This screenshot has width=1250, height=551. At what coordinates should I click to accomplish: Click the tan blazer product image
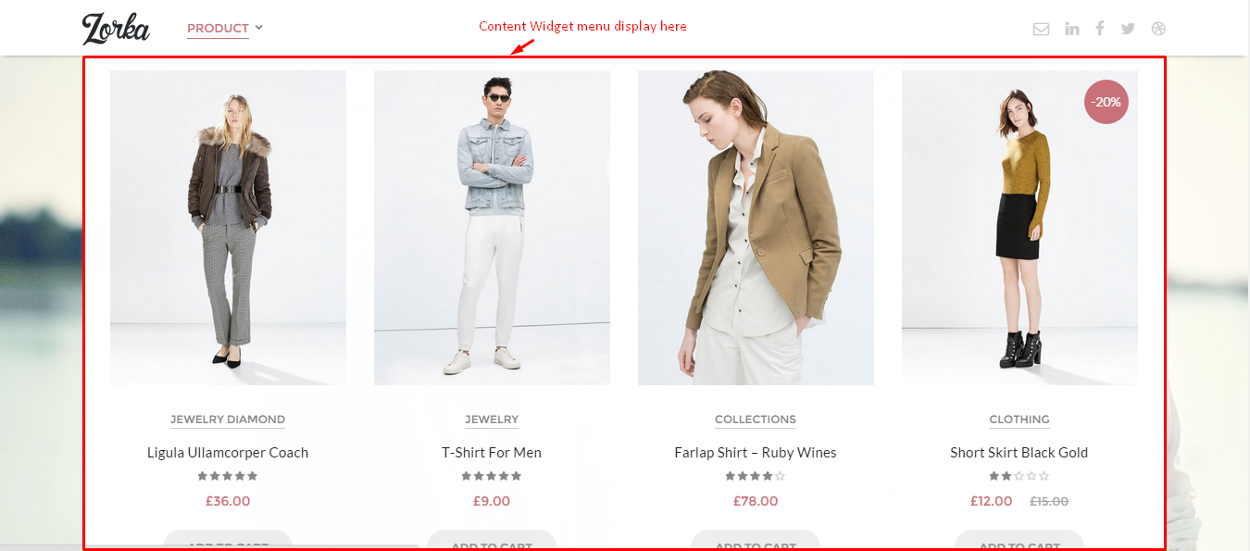tap(756, 228)
